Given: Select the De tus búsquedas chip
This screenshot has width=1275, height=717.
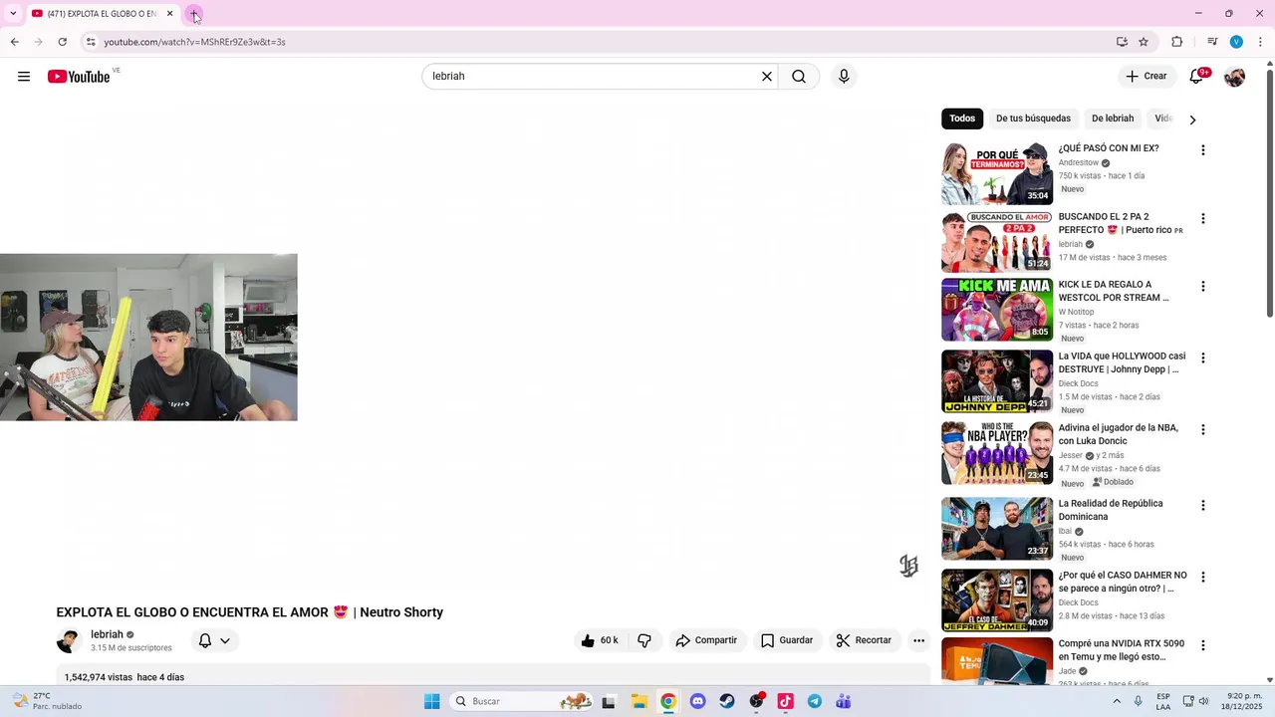Looking at the screenshot, I should (x=1033, y=119).
